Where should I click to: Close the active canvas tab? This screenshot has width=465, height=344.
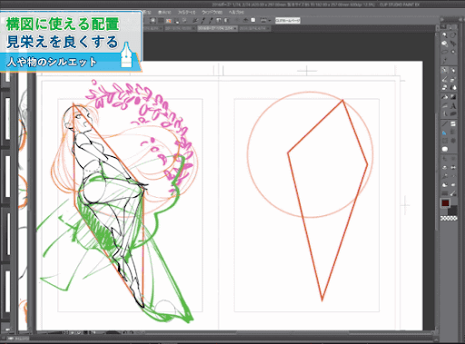click(235, 28)
